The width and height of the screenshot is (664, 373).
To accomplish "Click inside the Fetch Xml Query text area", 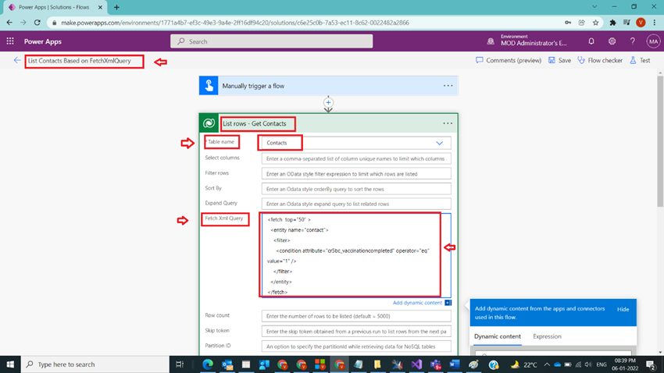I will [356, 255].
